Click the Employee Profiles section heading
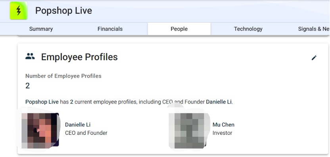 click(79, 57)
